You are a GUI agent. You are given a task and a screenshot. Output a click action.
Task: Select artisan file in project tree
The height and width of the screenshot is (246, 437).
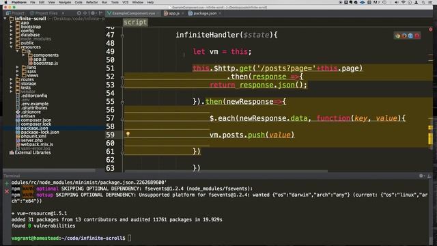28,115
